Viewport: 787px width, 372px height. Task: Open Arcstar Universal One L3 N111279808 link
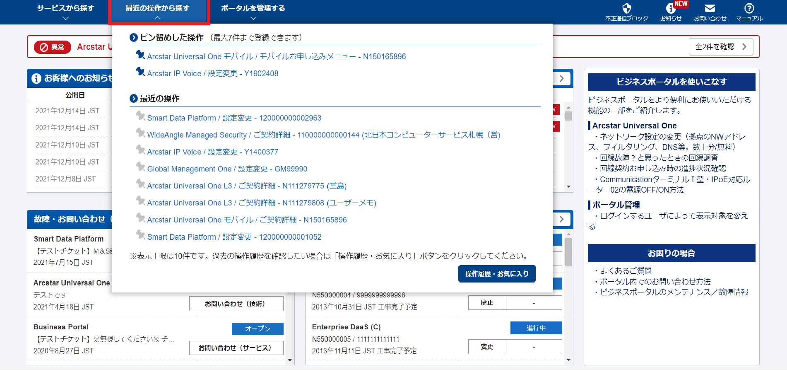262,203
